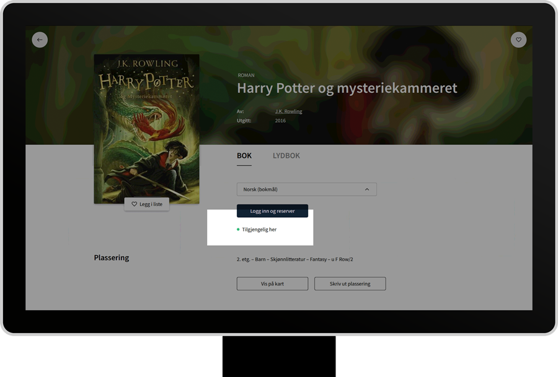Click the Tilgjengelig her status text
Viewport: 558px width, 377px height.
tap(259, 230)
